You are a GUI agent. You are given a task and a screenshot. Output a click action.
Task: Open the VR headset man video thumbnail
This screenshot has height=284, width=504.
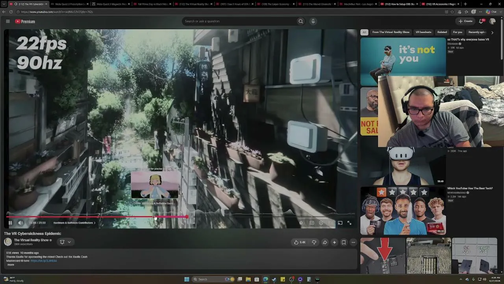tap(403, 166)
